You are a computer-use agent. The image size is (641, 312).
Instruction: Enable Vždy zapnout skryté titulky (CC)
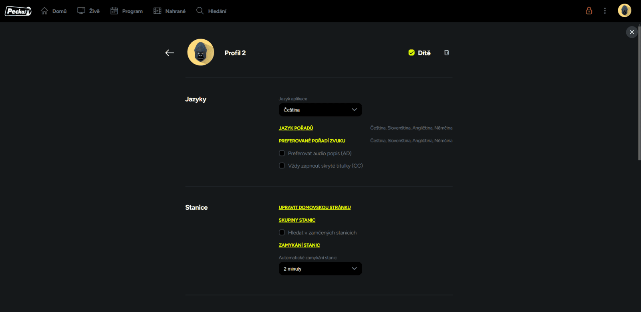282,166
